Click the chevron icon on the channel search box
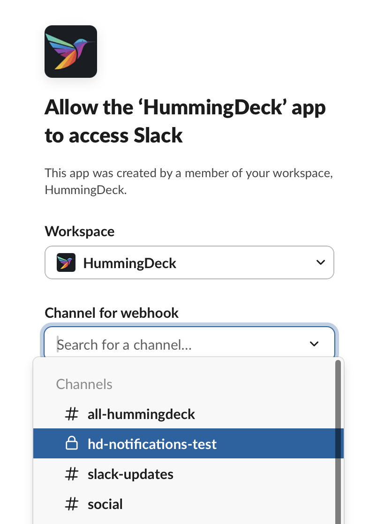This screenshot has width=392, height=524. tap(314, 344)
